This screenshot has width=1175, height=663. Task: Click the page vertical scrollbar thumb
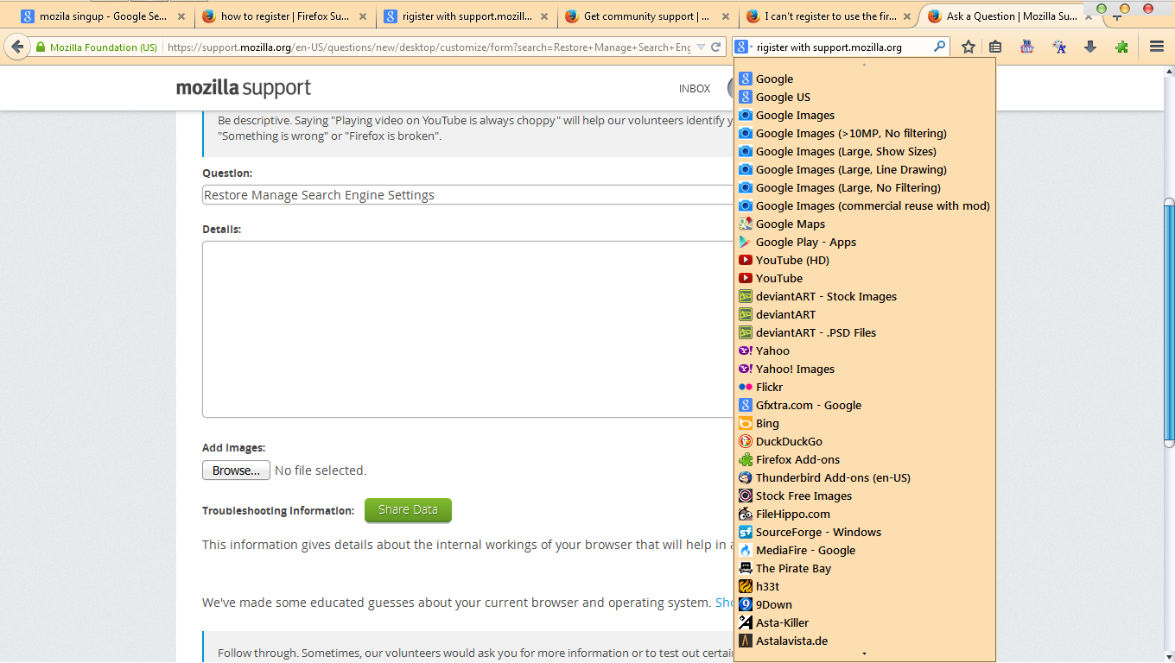pos(1169,324)
